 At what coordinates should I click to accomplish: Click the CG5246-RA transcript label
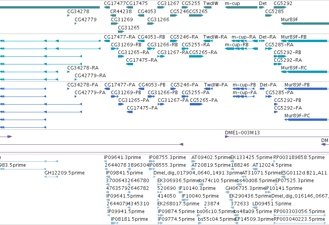184,37
